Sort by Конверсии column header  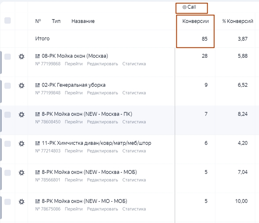195,21
